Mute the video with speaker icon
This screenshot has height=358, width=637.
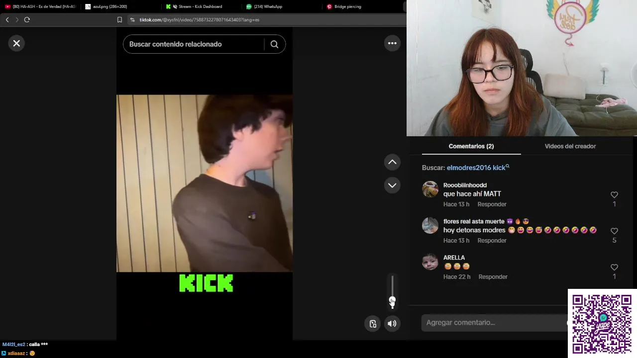(x=392, y=324)
